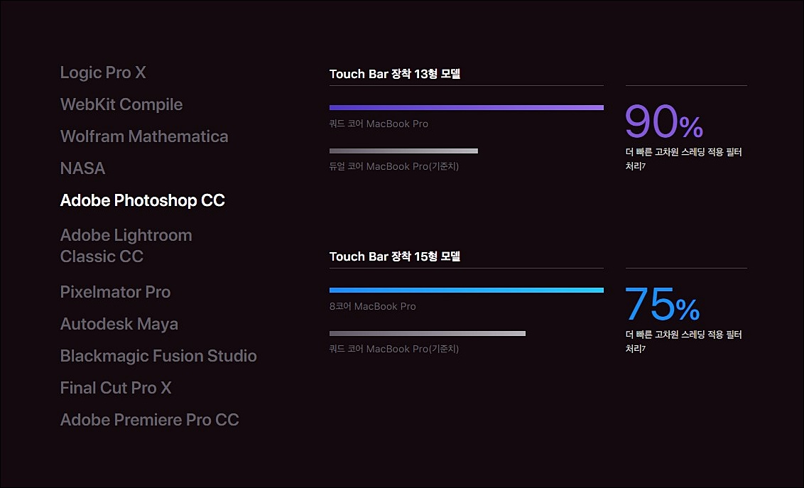Click the 'Touch Bar 장착 13형 모델' heading

(395, 74)
